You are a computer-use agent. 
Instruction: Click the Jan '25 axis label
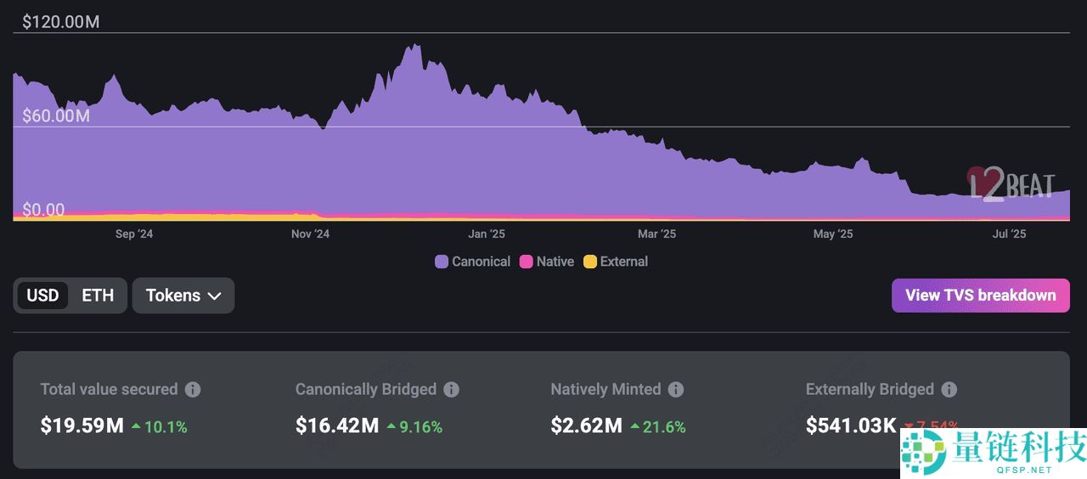[487, 234]
